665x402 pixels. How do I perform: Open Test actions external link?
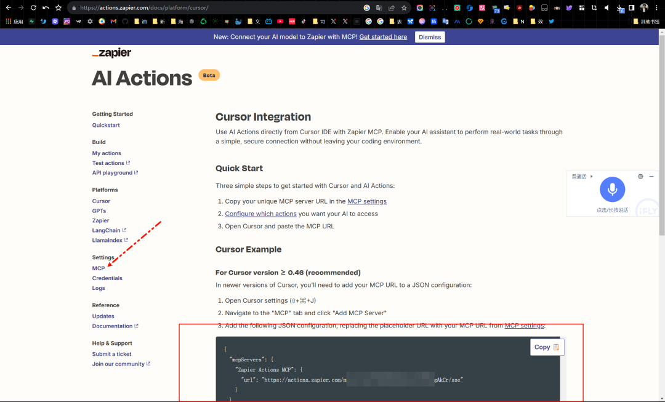(111, 163)
